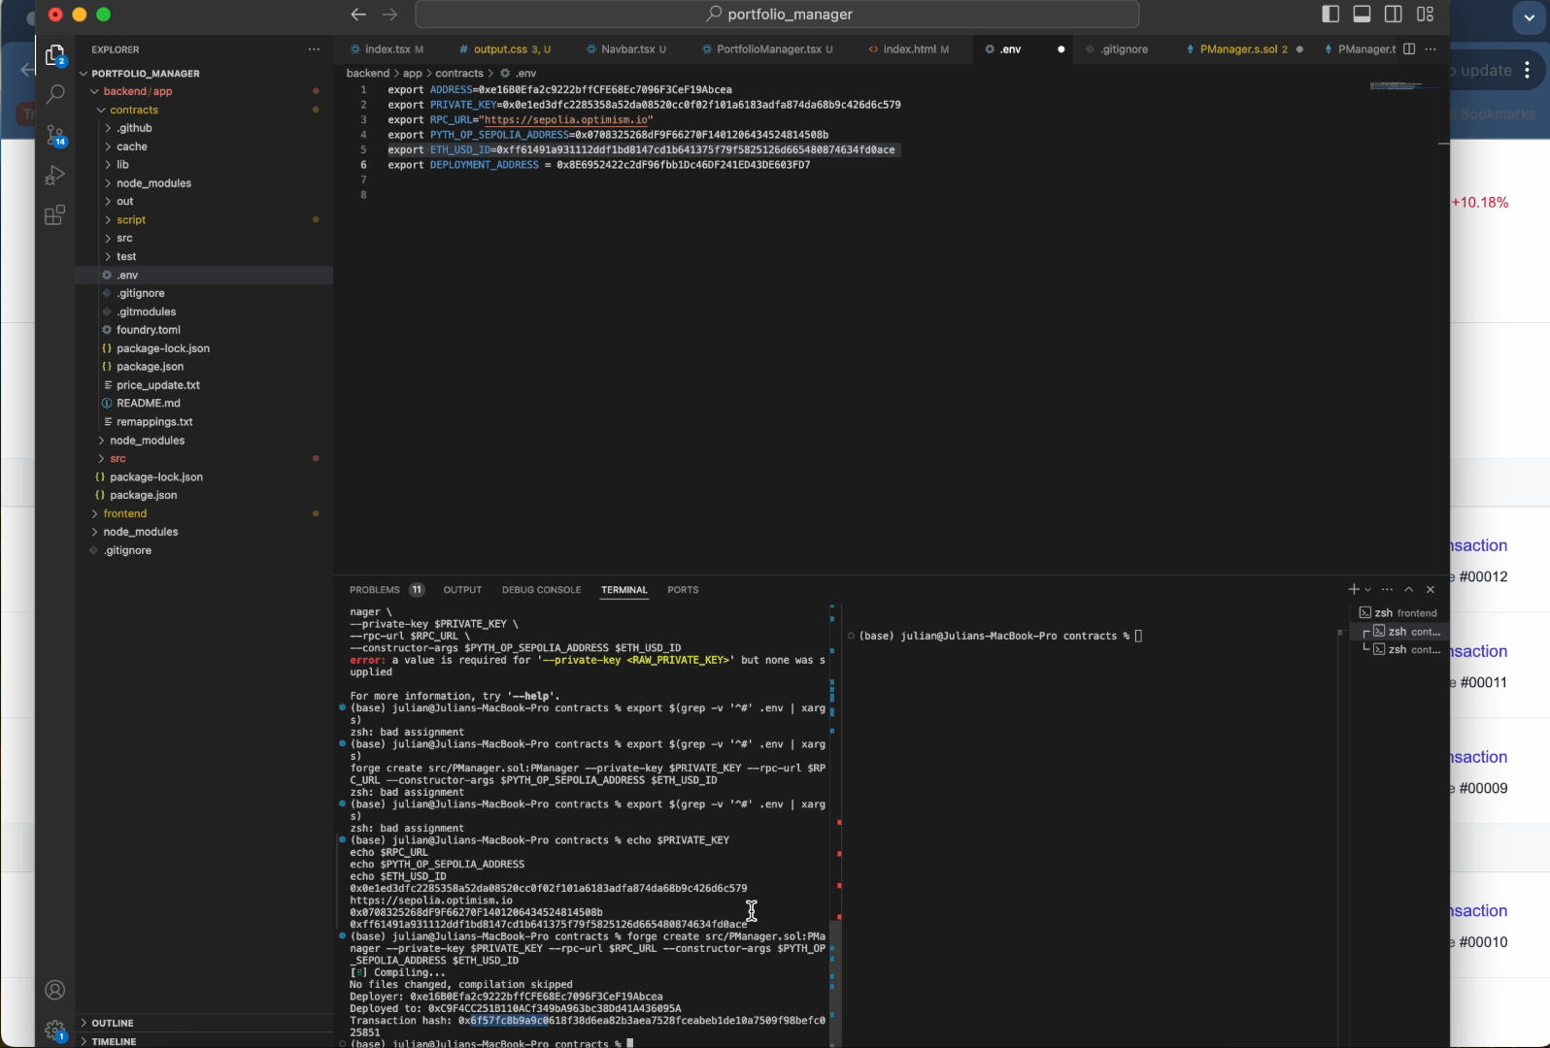1550x1048 pixels.
Task: Open the Manage gear icon
Action: tap(55, 1031)
